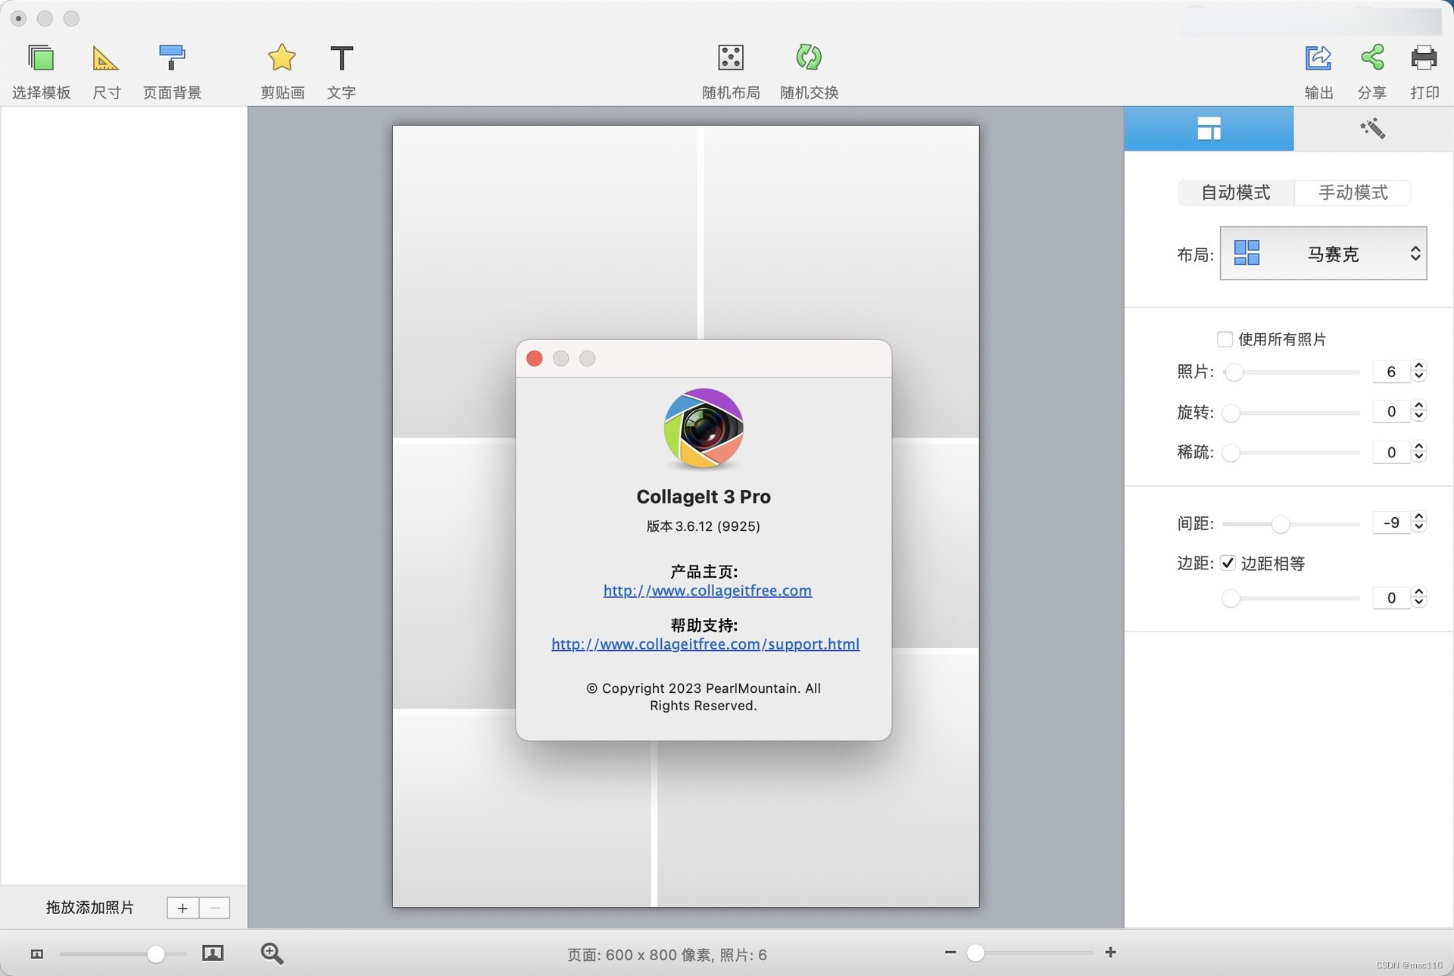Open the template chooser (选择模板) icon

(41, 58)
